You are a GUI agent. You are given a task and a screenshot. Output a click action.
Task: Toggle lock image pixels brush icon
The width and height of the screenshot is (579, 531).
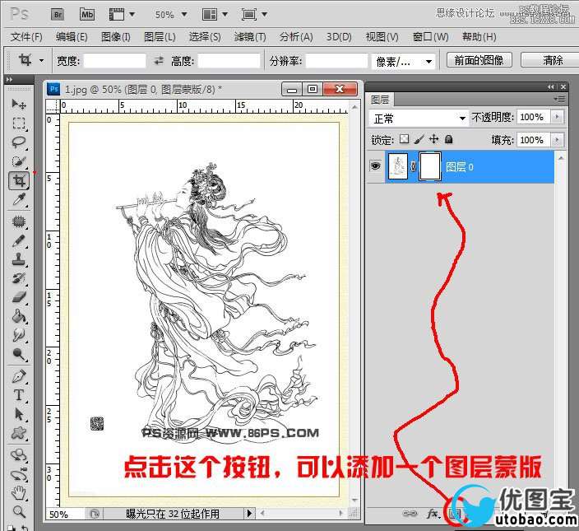tap(419, 139)
